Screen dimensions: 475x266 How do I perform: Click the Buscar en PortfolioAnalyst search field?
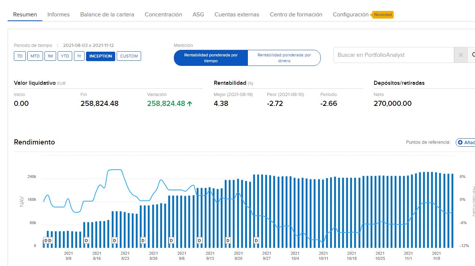[x=394, y=55]
